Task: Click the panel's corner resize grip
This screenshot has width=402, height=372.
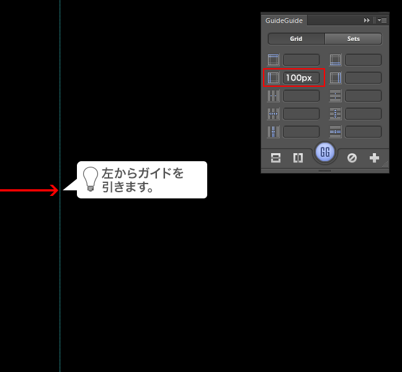Action: (x=385, y=164)
